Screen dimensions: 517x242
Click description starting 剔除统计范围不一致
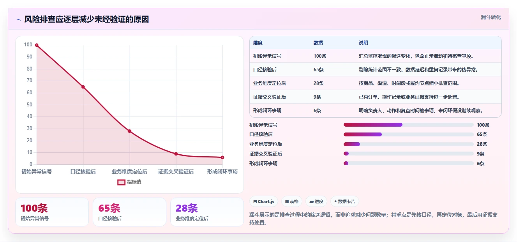tap(418, 70)
